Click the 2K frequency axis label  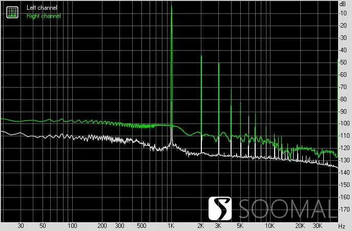coord(201,225)
